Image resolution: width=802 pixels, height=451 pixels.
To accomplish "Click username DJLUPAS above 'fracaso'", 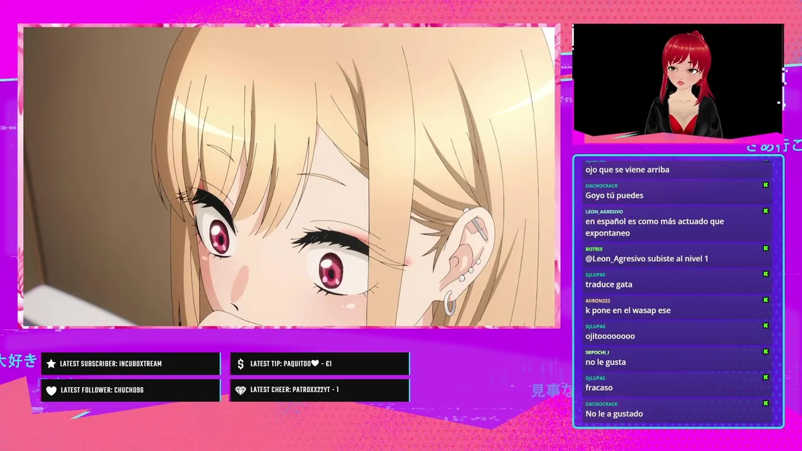I will pos(595,378).
